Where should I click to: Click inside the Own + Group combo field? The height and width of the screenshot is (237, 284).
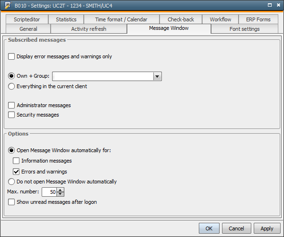click(x=103, y=76)
